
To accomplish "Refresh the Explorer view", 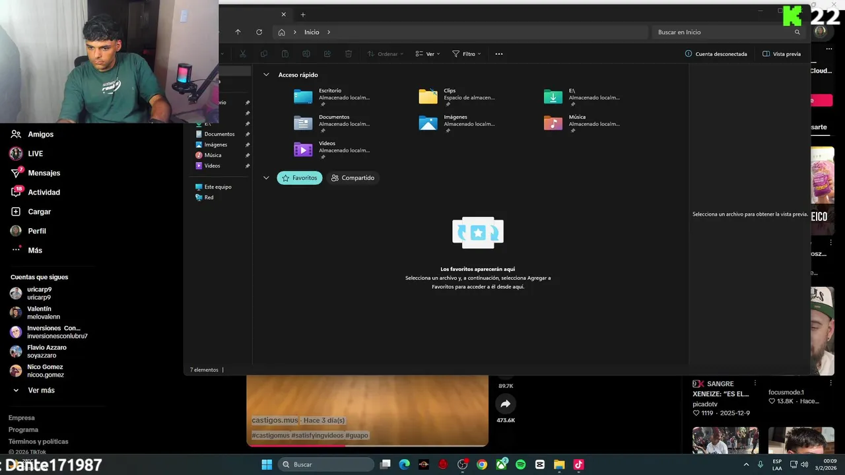I will click(x=259, y=32).
